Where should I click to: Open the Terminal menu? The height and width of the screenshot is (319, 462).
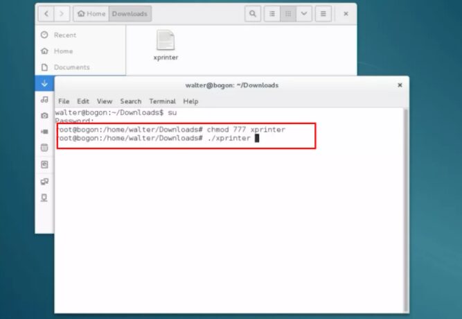tap(162, 101)
